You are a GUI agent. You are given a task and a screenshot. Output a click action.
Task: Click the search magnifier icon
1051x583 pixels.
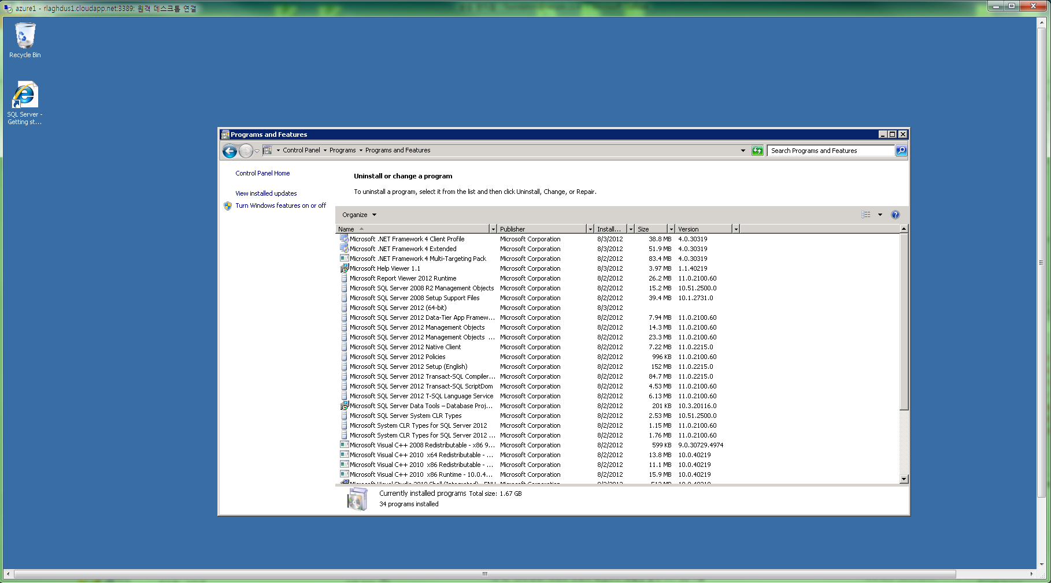click(901, 151)
